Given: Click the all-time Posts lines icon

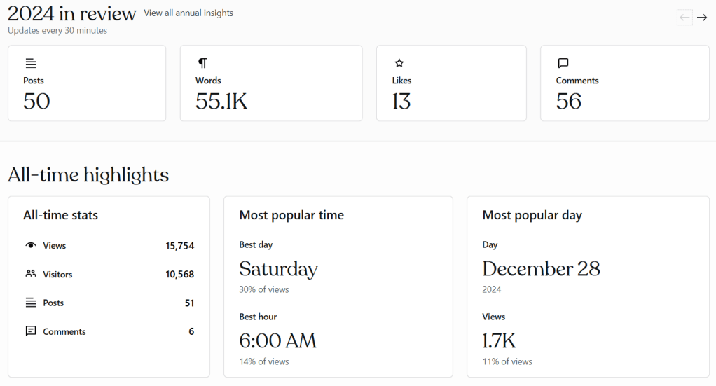Looking at the screenshot, I should (30, 303).
